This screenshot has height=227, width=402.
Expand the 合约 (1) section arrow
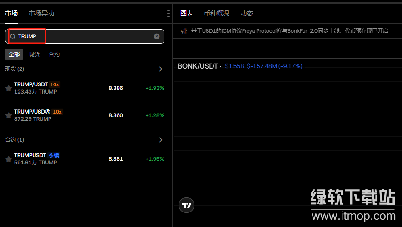[x=160, y=140]
